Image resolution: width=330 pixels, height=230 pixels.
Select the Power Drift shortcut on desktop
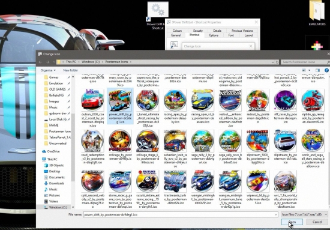[x=157, y=16]
